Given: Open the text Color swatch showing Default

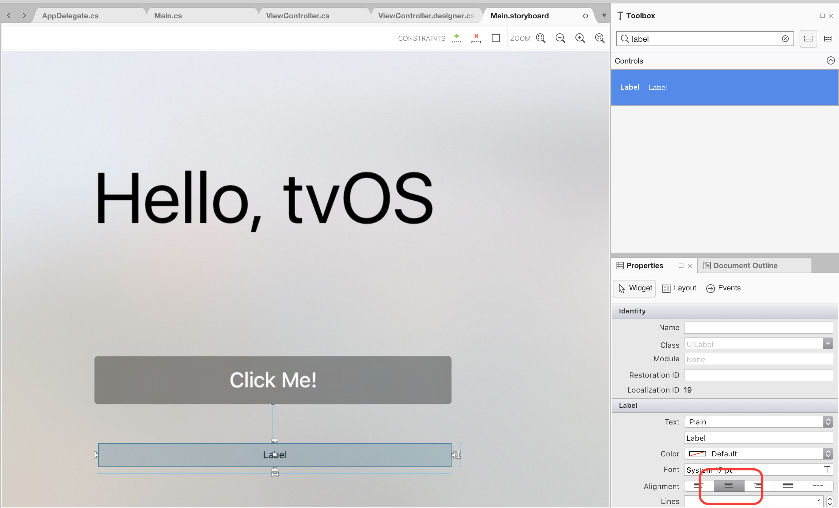Looking at the screenshot, I should pos(697,454).
